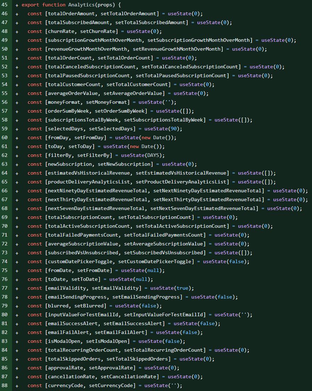This screenshot has width=312, height=391.
Task: Click 'blurred' variable on line 79
Action: point(58,306)
